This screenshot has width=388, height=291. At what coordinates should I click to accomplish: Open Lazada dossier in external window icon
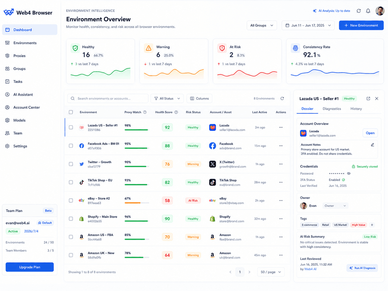click(x=368, y=99)
